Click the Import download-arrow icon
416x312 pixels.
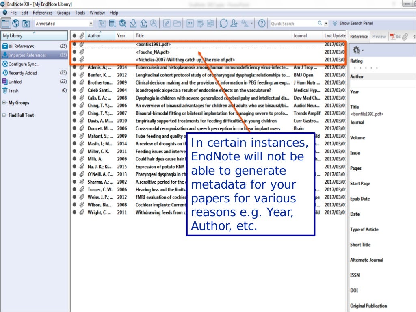[133, 24]
